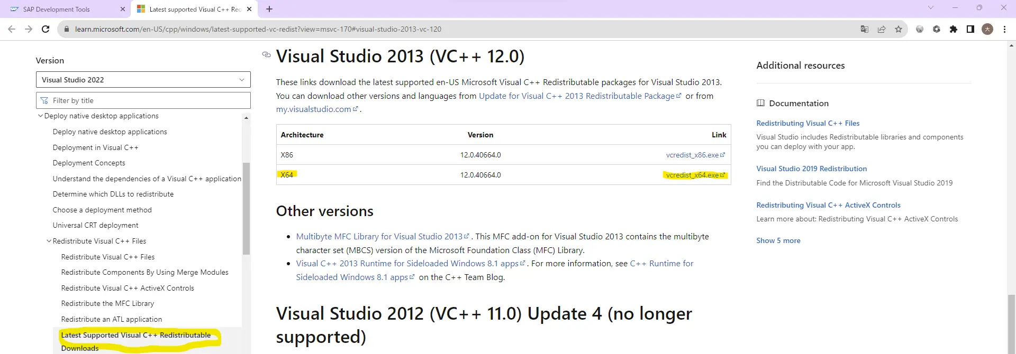The height and width of the screenshot is (354, 1016).
Task: Open the tab search chevron
Action: click(x=931, y=8)
